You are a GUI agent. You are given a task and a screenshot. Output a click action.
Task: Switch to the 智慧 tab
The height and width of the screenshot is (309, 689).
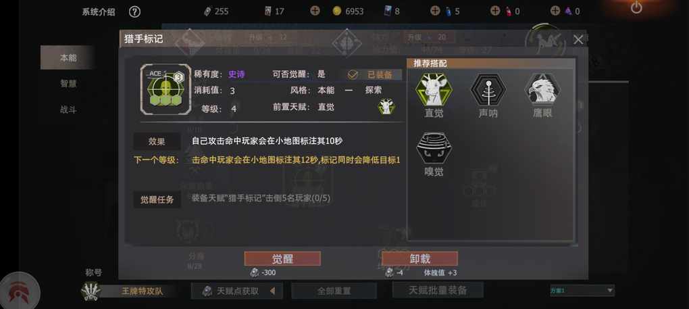coord(68,84)
